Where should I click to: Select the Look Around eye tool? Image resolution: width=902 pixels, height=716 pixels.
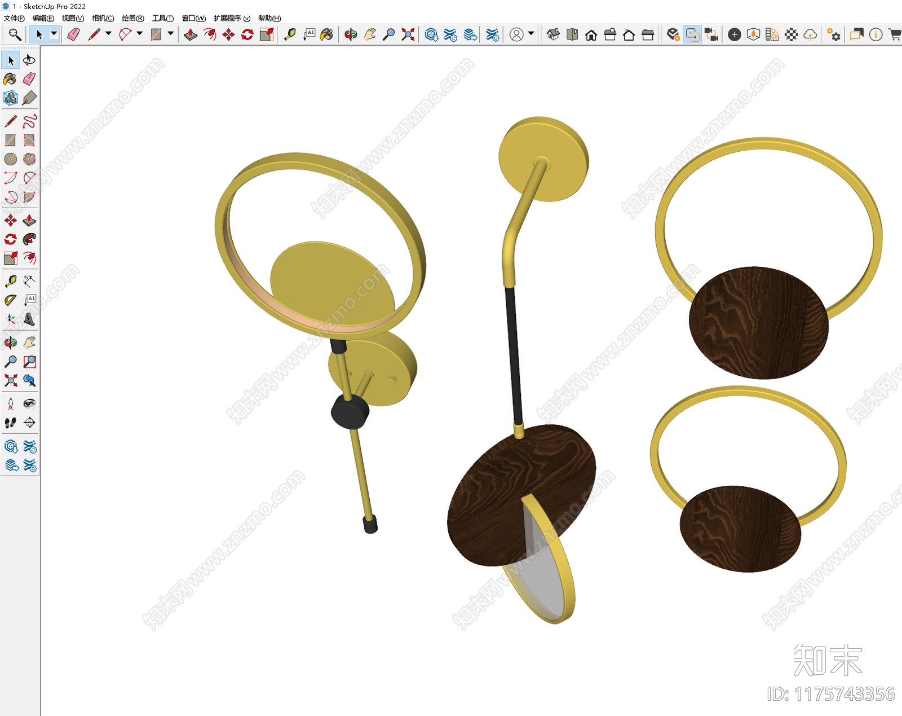click(29, 403)
